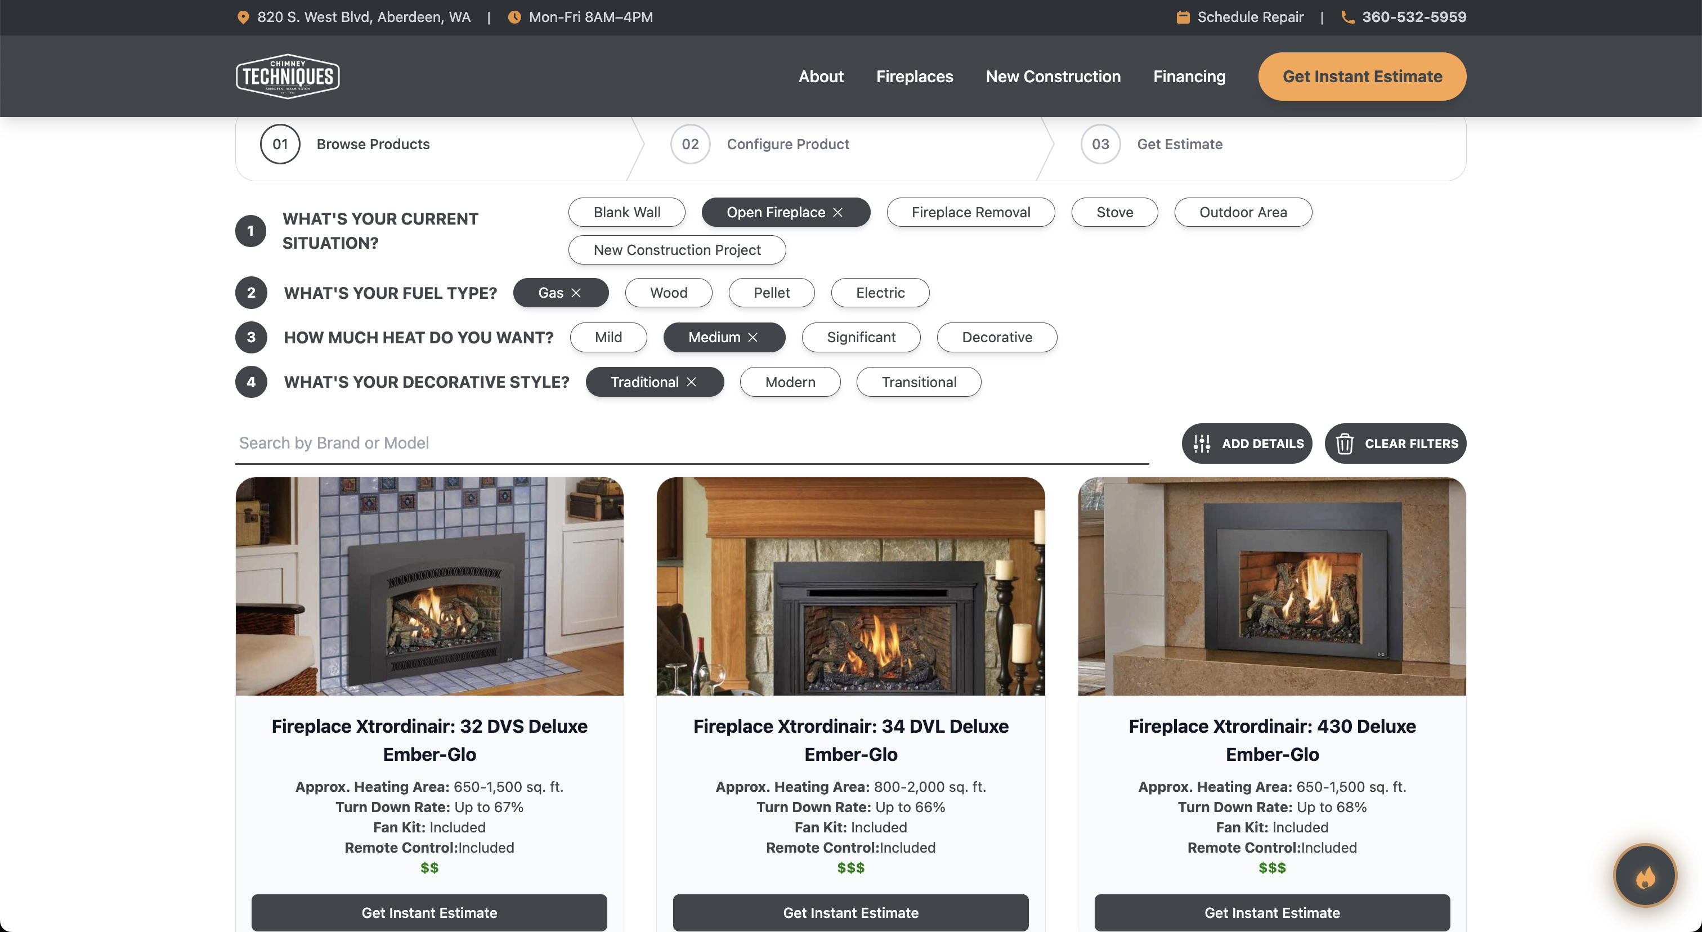The image size is (1702, 932).
Task: Click the clock icon beside business hours
Action: [514, 17]
